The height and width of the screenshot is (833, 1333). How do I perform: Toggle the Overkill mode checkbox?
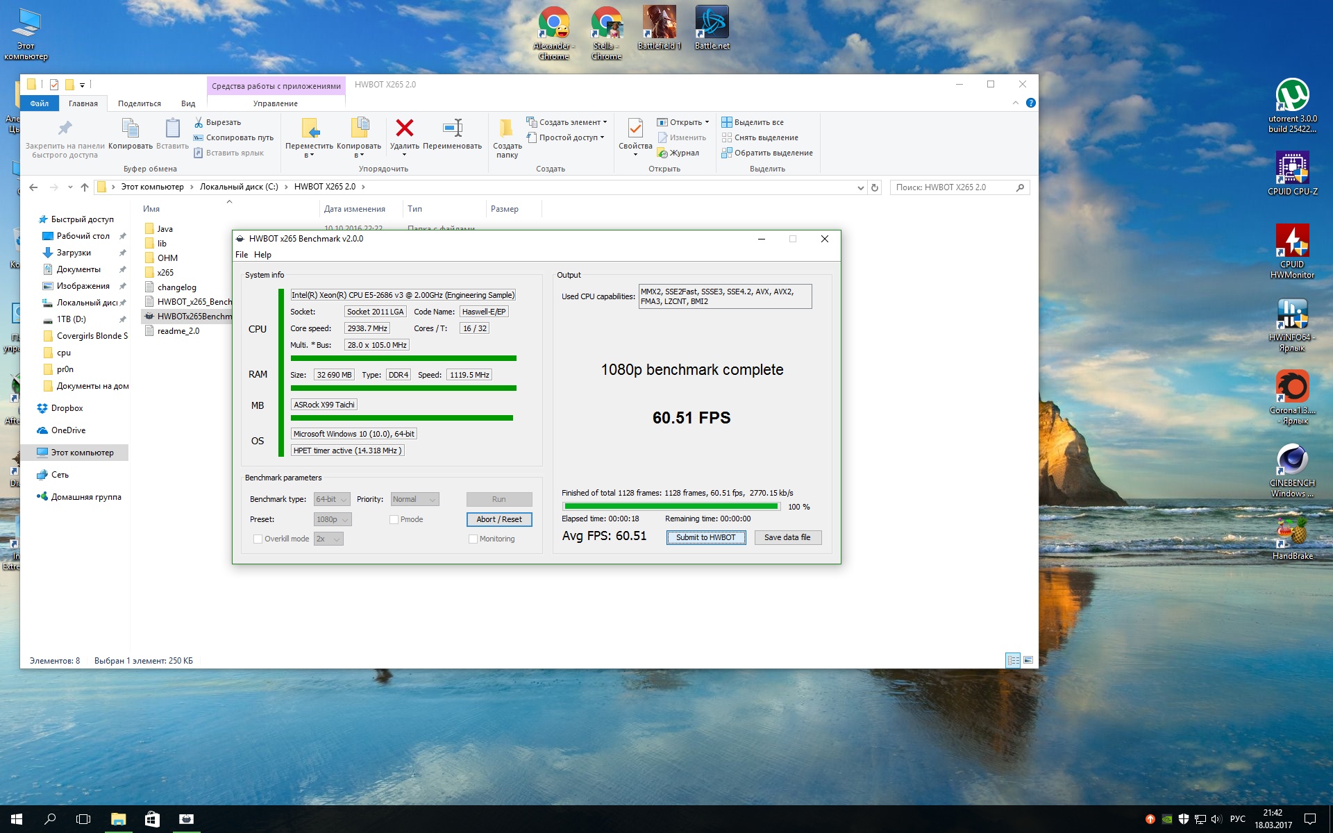258,539
